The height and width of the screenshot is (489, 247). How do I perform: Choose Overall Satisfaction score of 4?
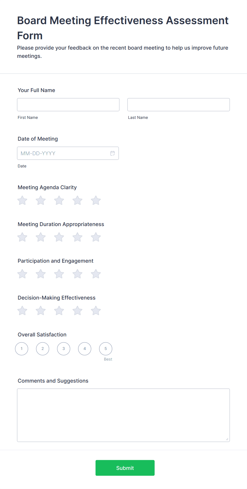click(x=84, y=349)
